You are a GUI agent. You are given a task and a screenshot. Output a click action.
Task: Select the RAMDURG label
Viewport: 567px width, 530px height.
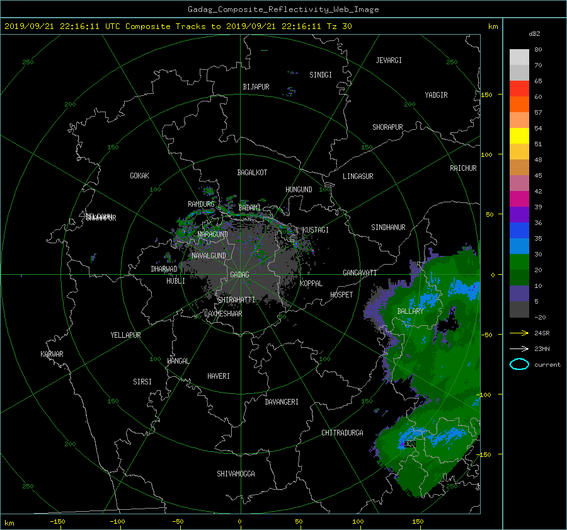[x=201, y=204]
